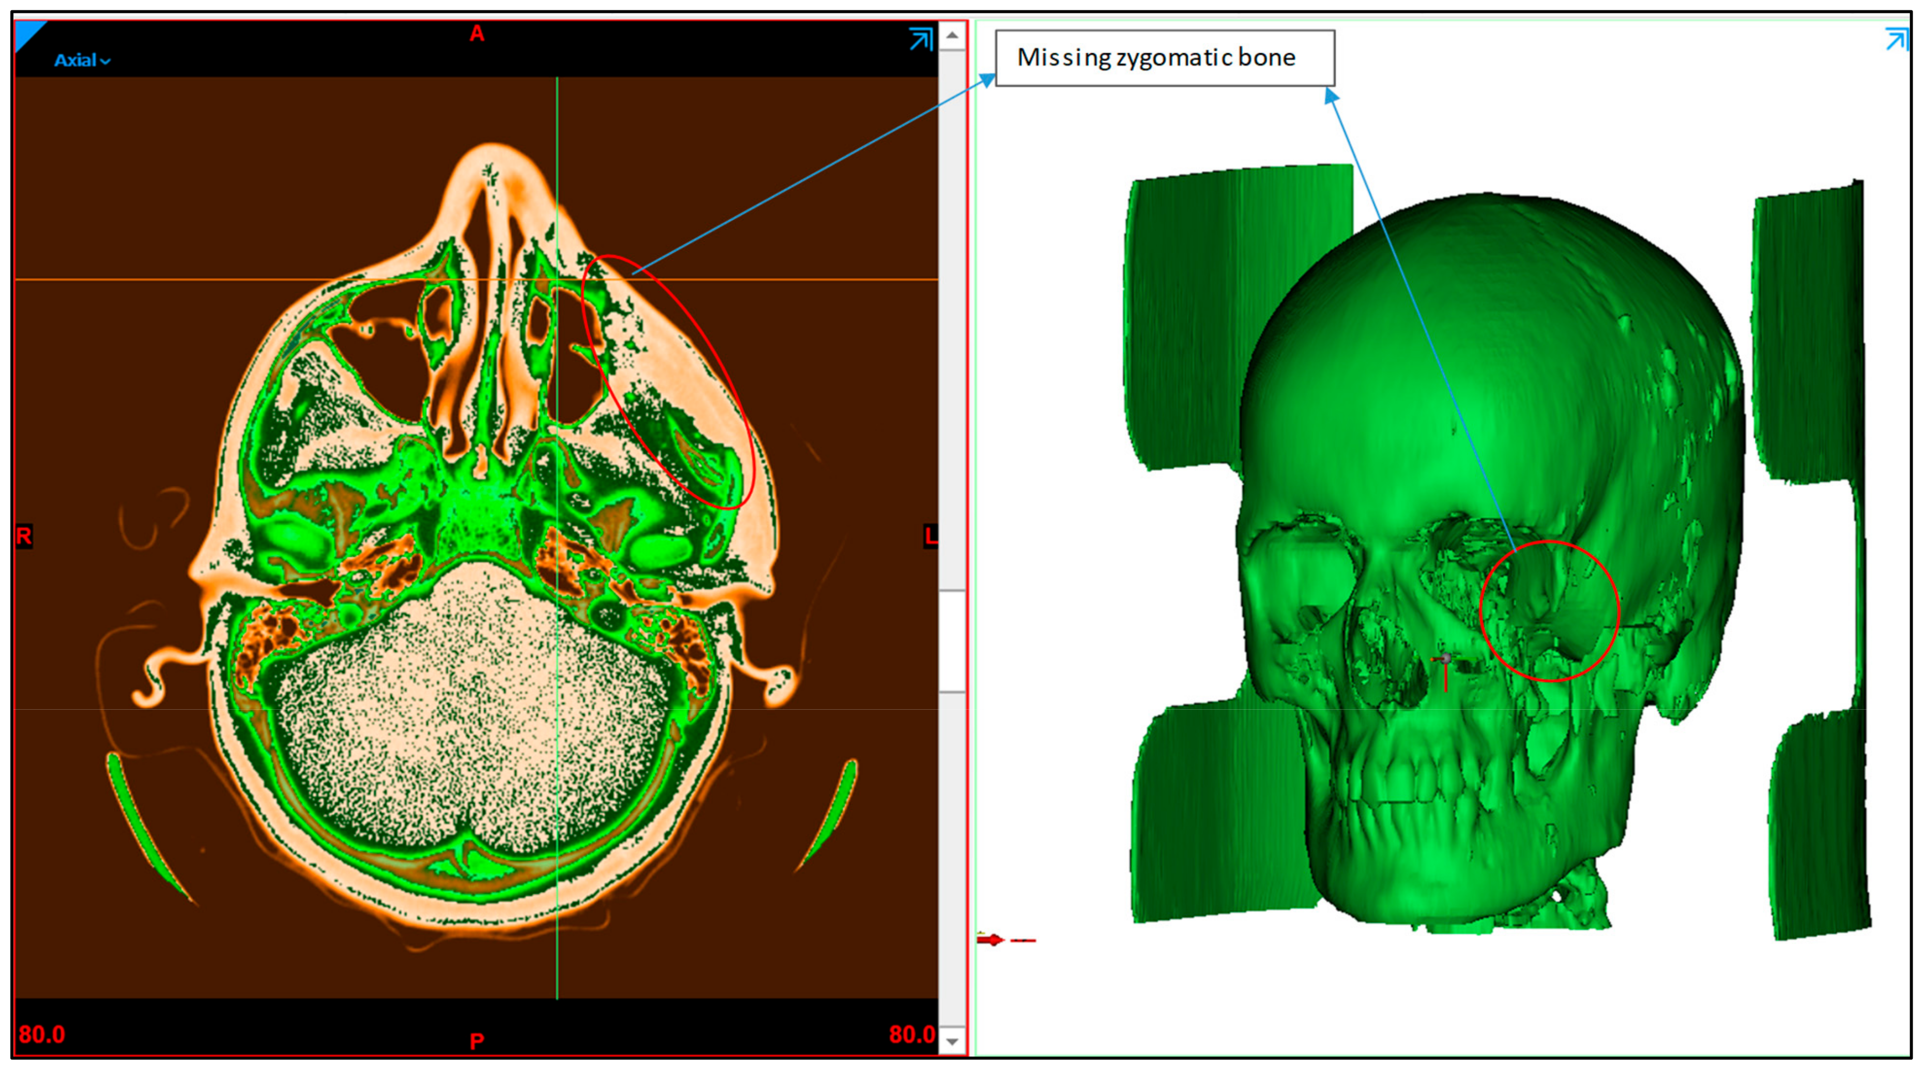Click the red 'R' orientation marker
This screenshot has width=1923, height=1070.
pos(24,536)
